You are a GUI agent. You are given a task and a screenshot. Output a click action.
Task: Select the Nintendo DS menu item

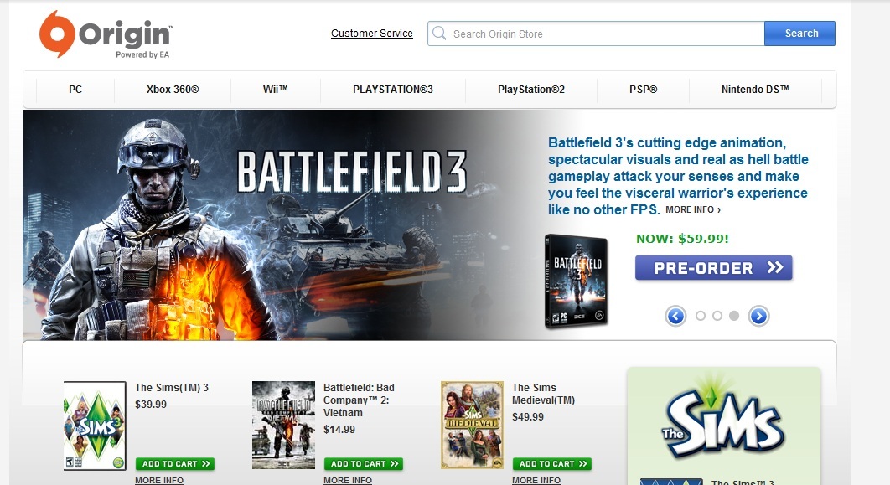click(x=755, y=90)
